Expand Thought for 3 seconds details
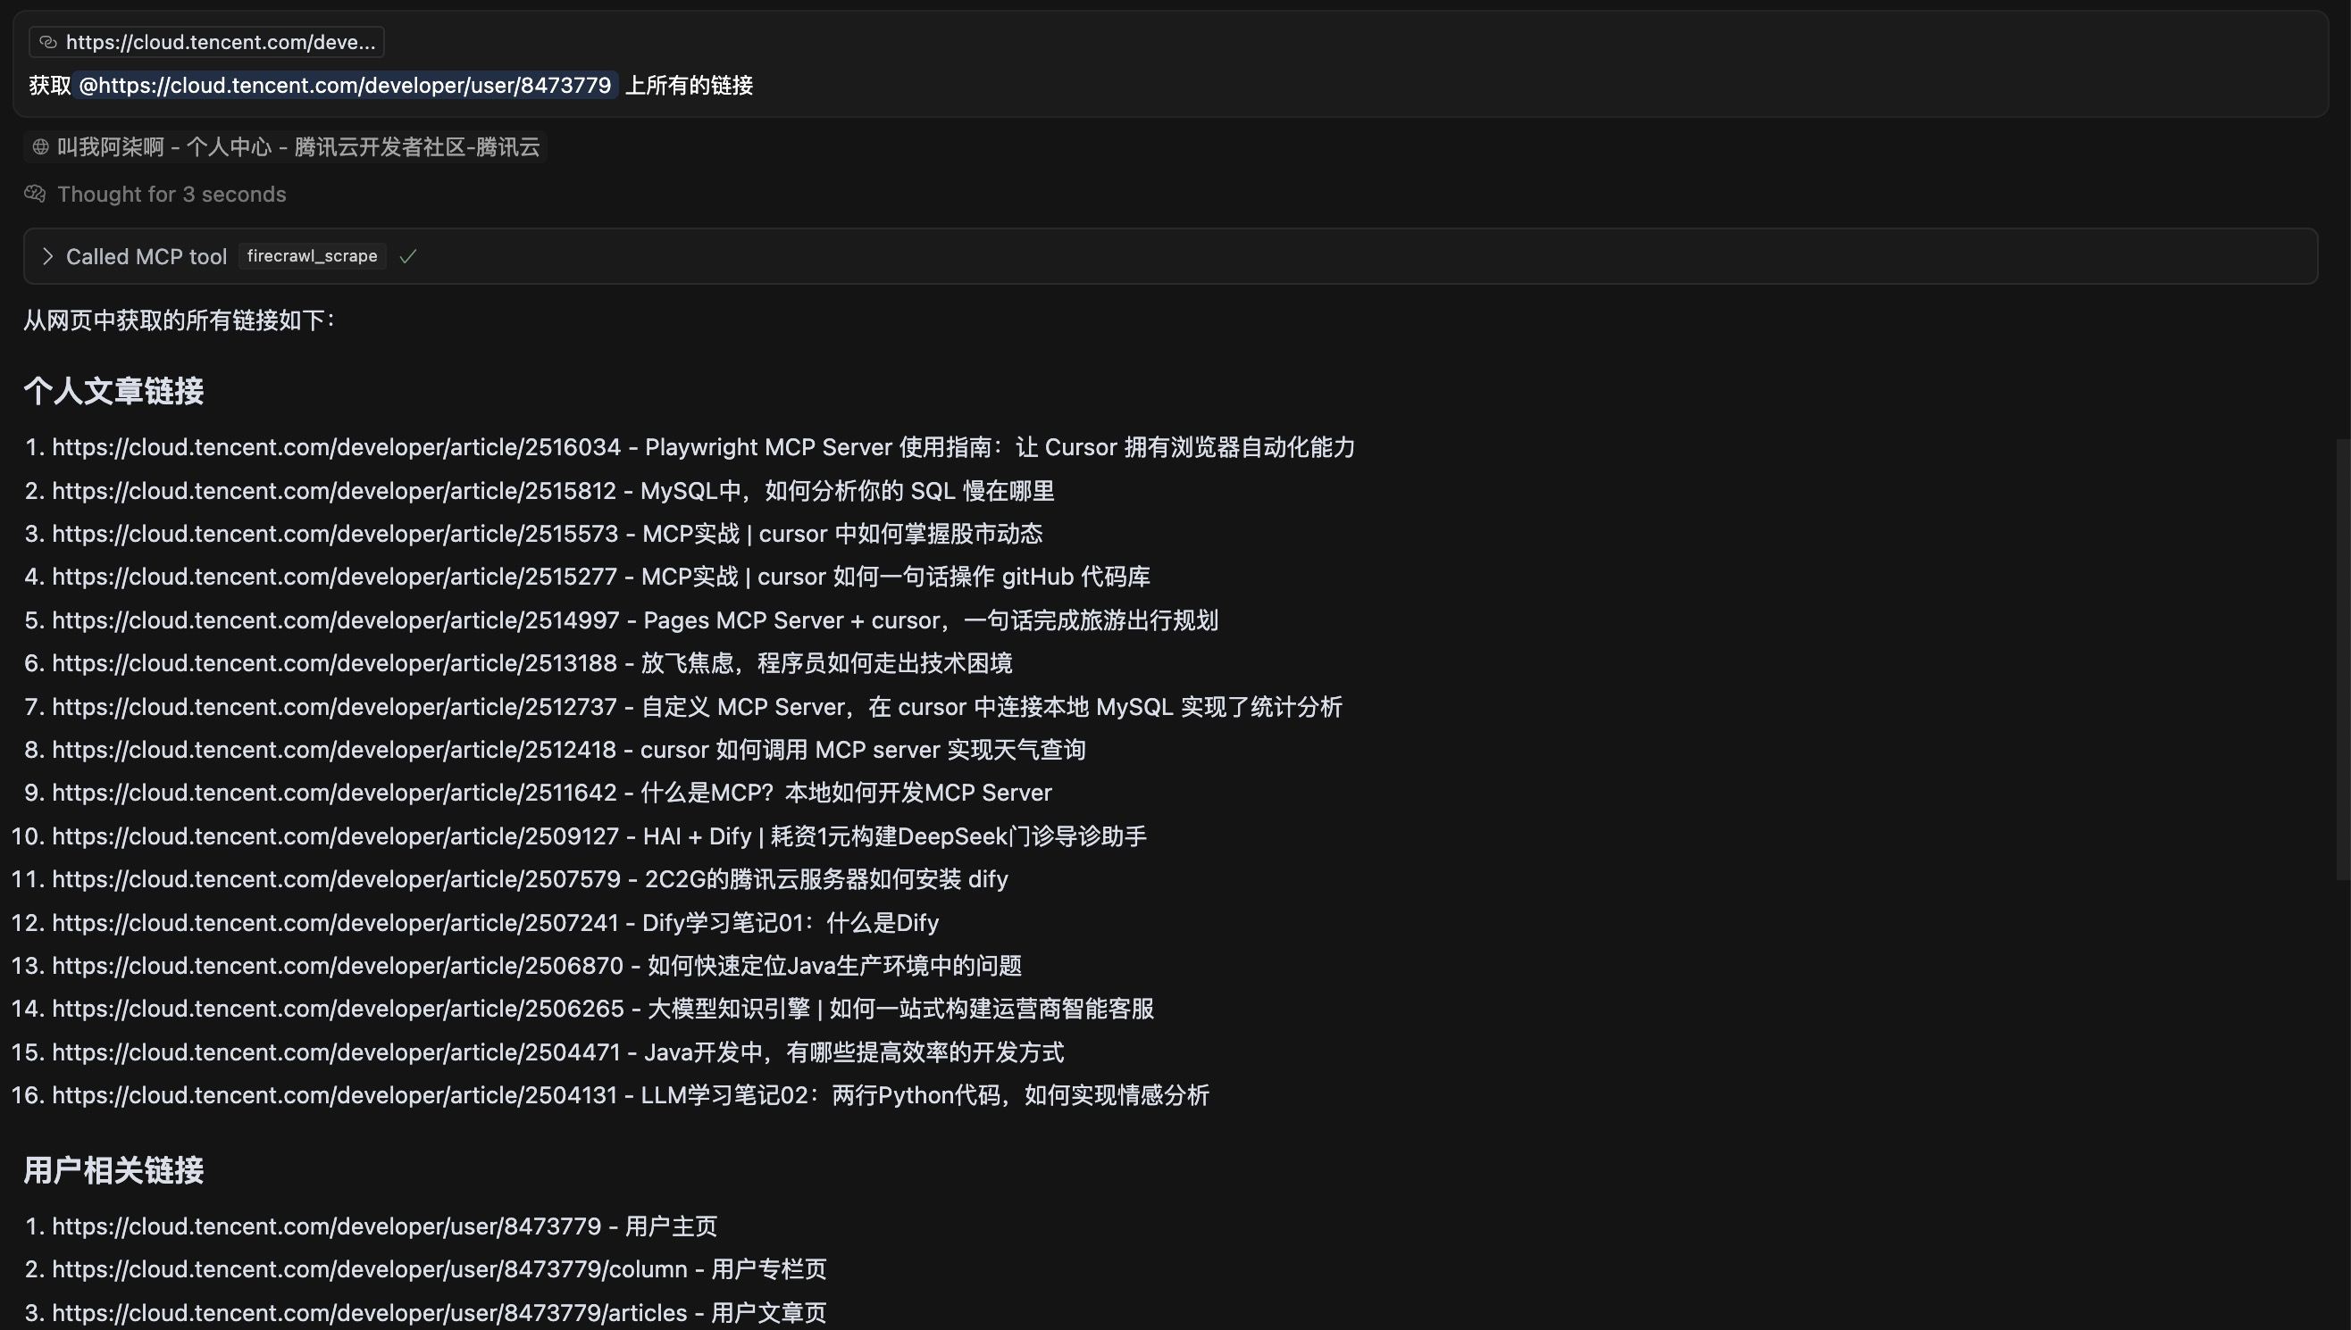The height and width of the screenshot is (1330, 2351). point(171,194)
